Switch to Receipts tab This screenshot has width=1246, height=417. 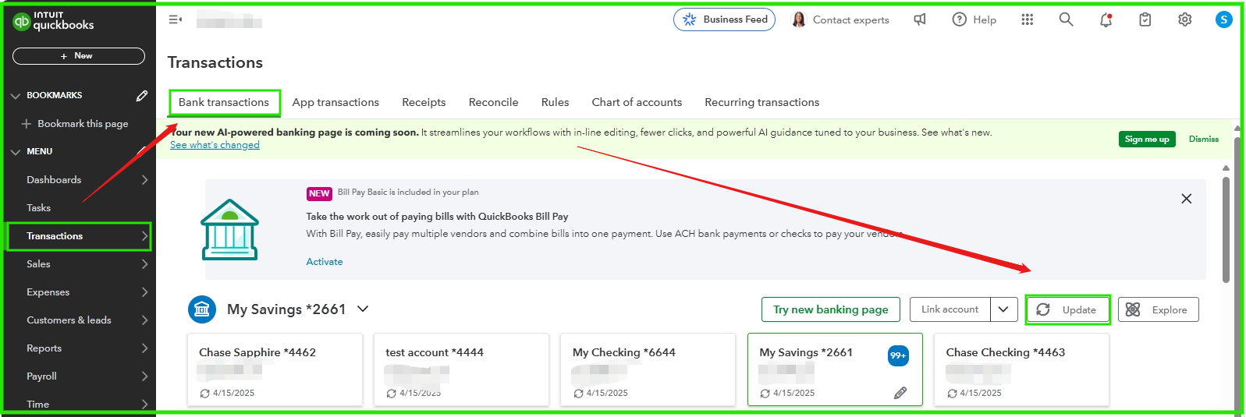coord(424,102)
